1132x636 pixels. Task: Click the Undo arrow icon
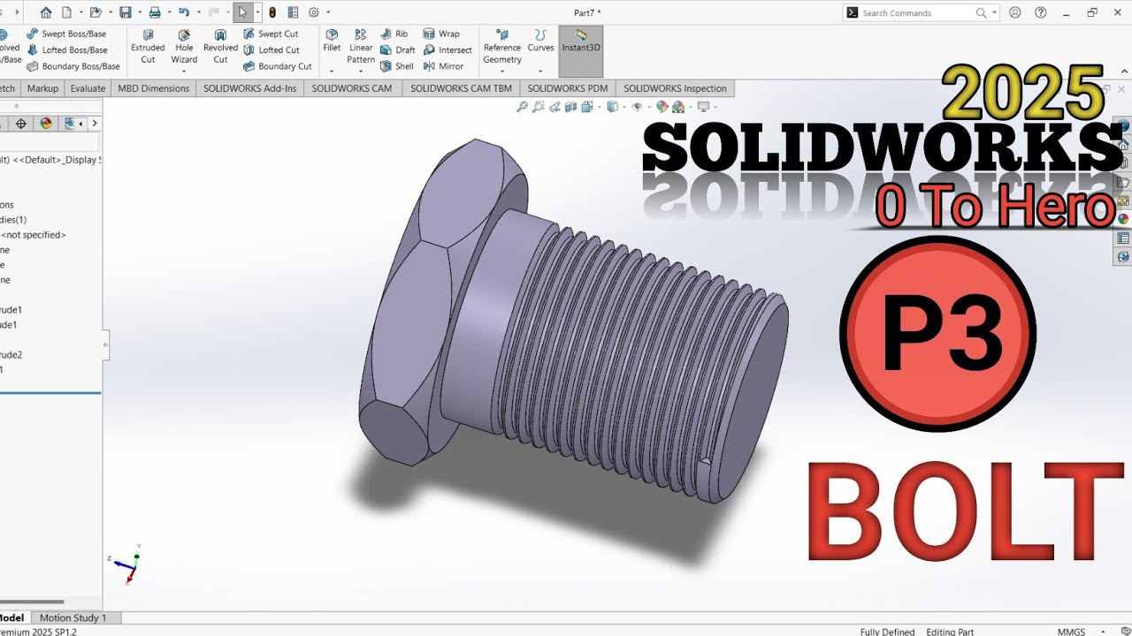click(184, 12)
